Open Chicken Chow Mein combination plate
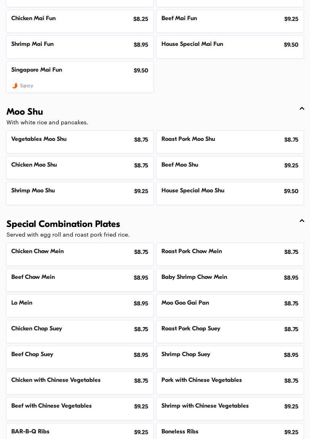 pos(80,254)
